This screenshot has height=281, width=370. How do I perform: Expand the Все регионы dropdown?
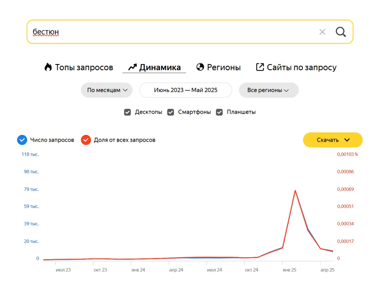[x=268, y=90]
